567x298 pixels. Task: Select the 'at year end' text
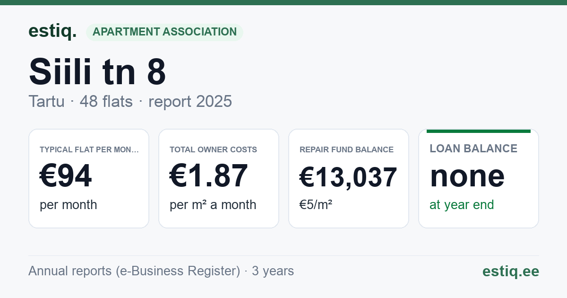click(462, 205)
